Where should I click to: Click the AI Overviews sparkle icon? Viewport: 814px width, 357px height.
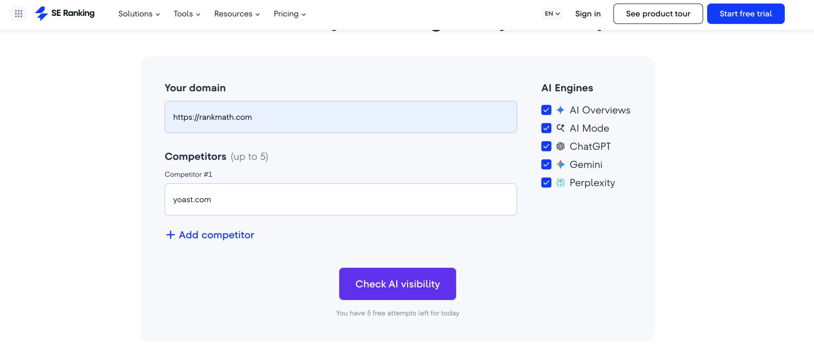click(560, 110)
